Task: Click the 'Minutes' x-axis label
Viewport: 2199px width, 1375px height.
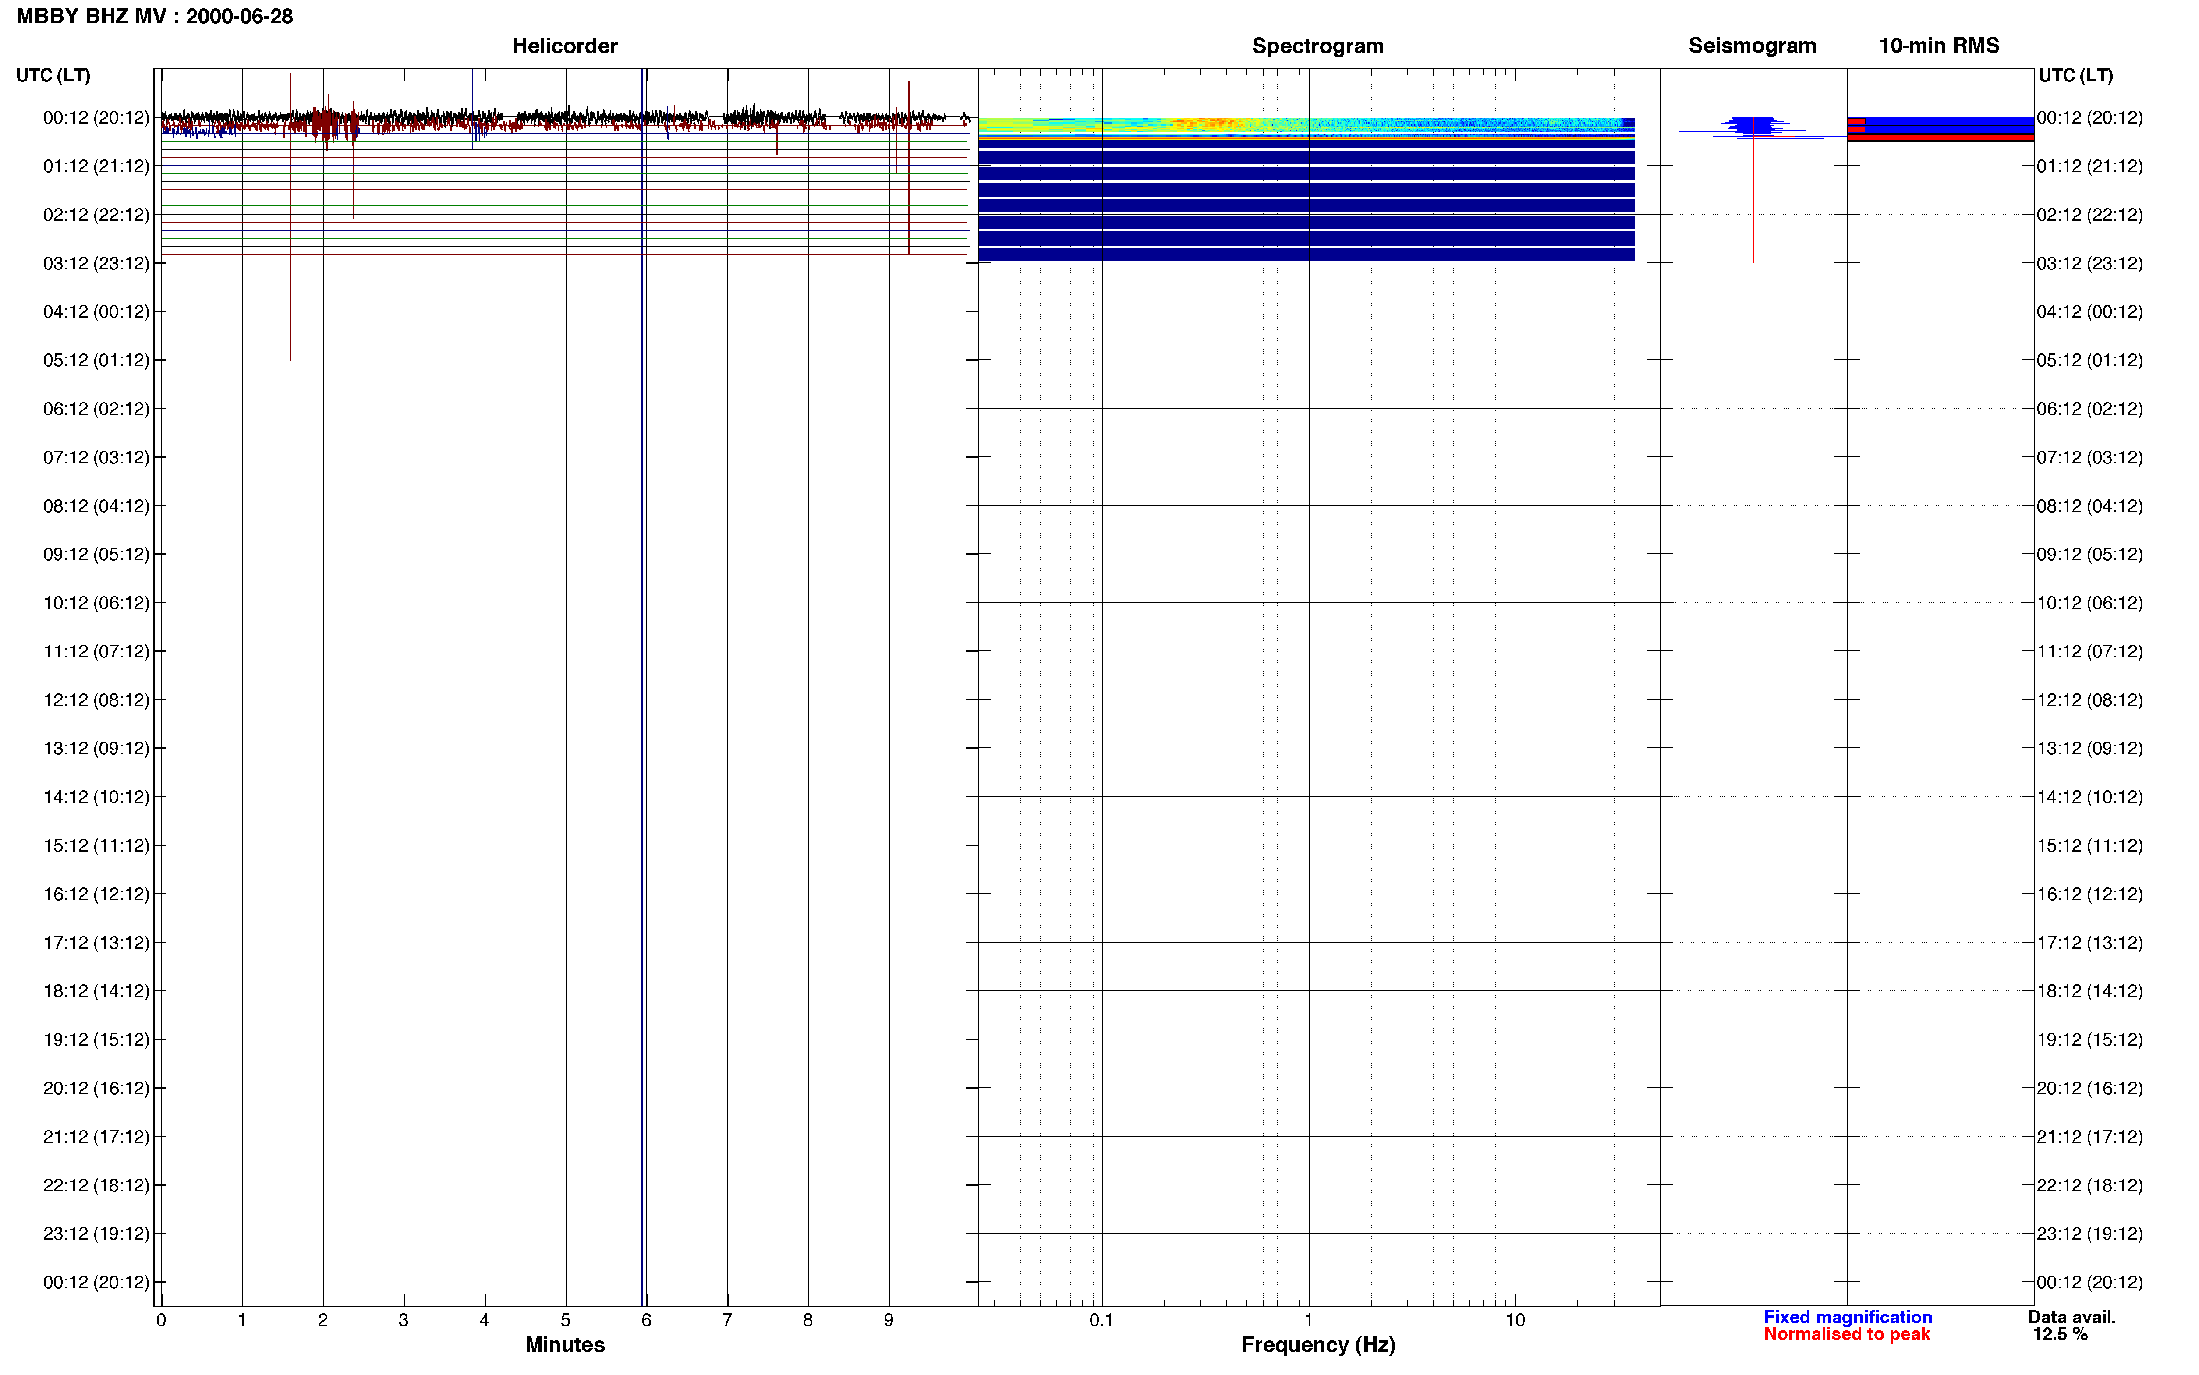Action: (x=565, y=1344)
